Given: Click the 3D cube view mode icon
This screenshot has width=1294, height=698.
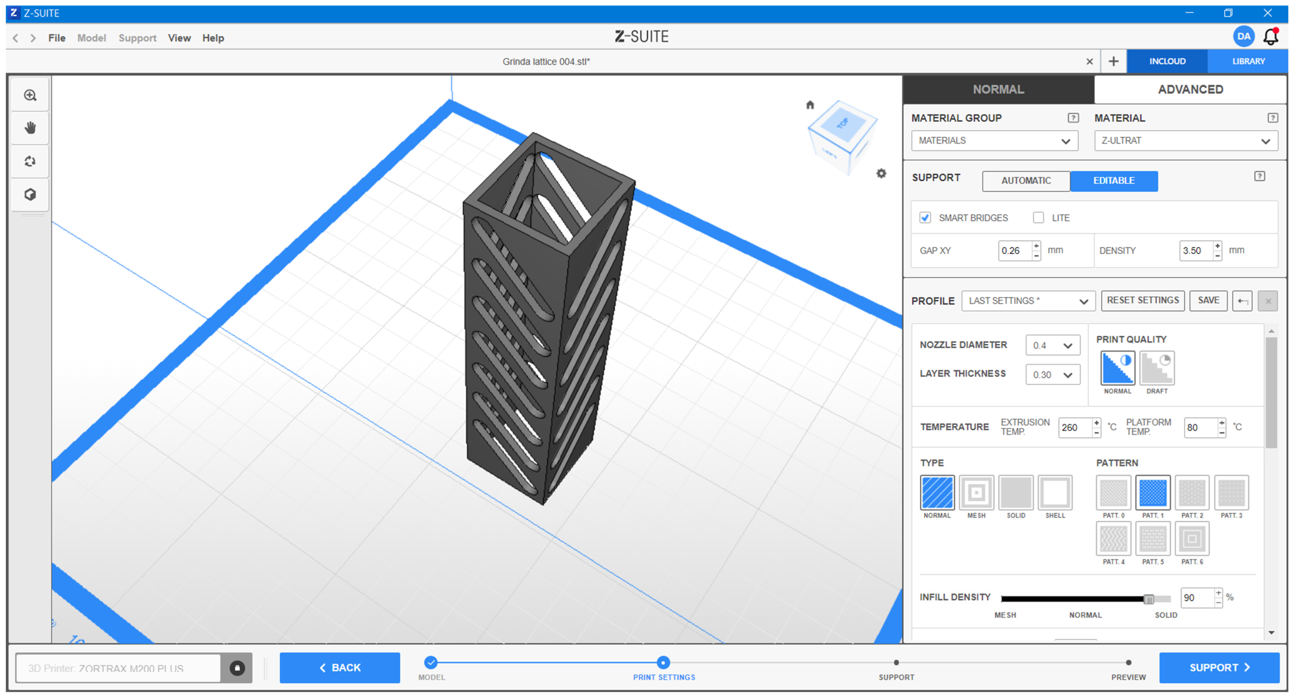Looking at the screenshot, I should 30,194.
